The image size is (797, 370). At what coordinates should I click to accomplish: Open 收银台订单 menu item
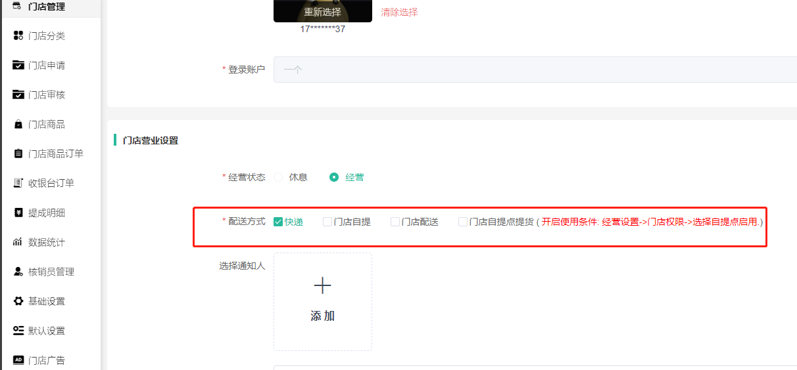pos(51,183)
